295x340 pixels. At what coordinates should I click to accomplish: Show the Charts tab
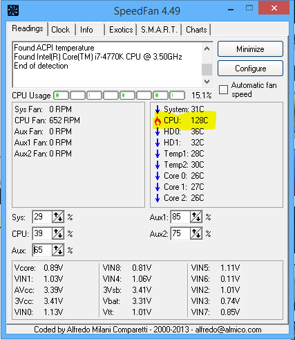tap(196, 30)
